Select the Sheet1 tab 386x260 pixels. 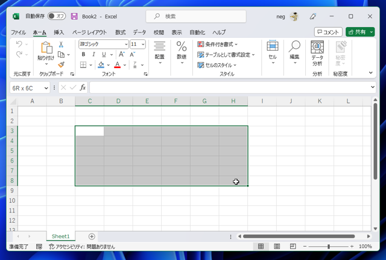(x=60, y=237)
